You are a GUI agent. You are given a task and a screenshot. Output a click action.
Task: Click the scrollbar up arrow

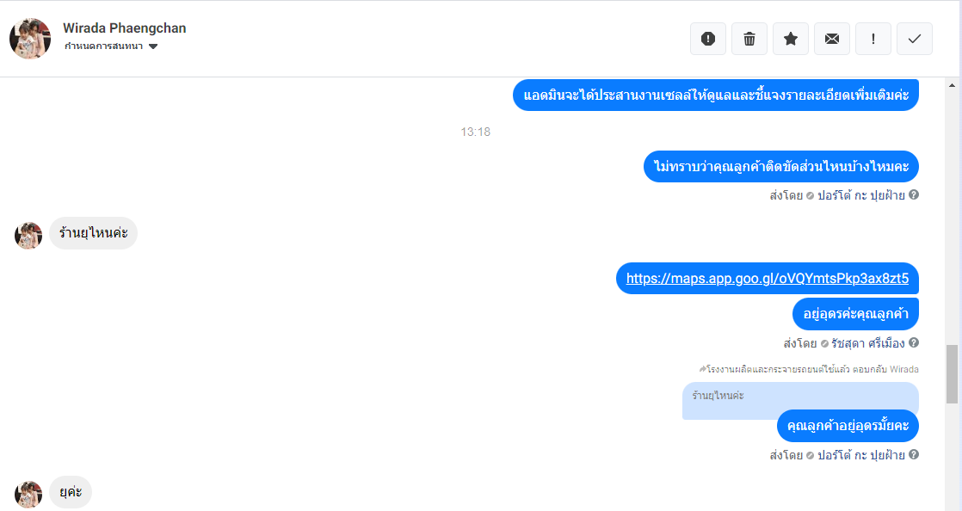pos(953,85)
